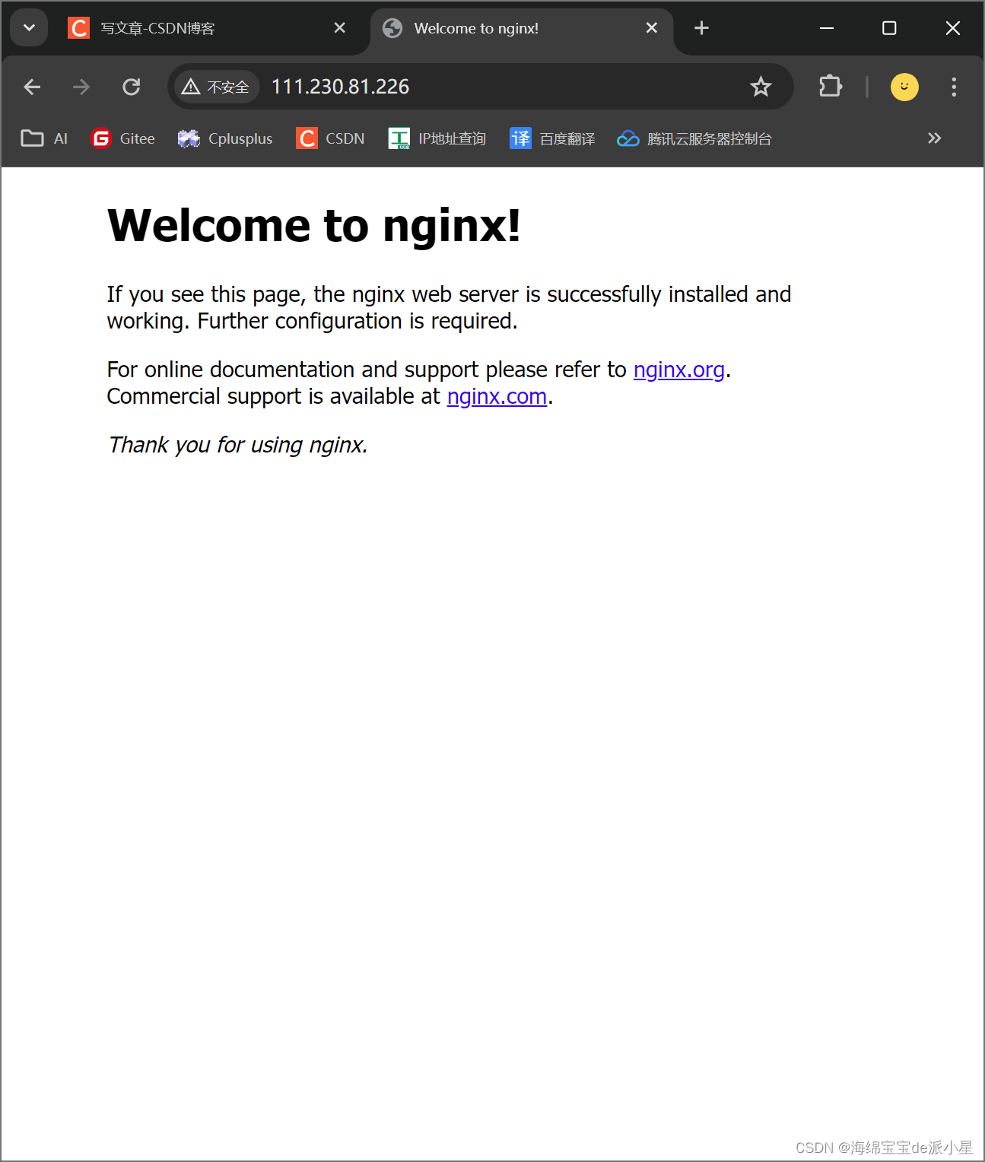Open the 腾讯云服务器控制台 bookmark
The image size is (985, 1162).
(x=694, y=138)
